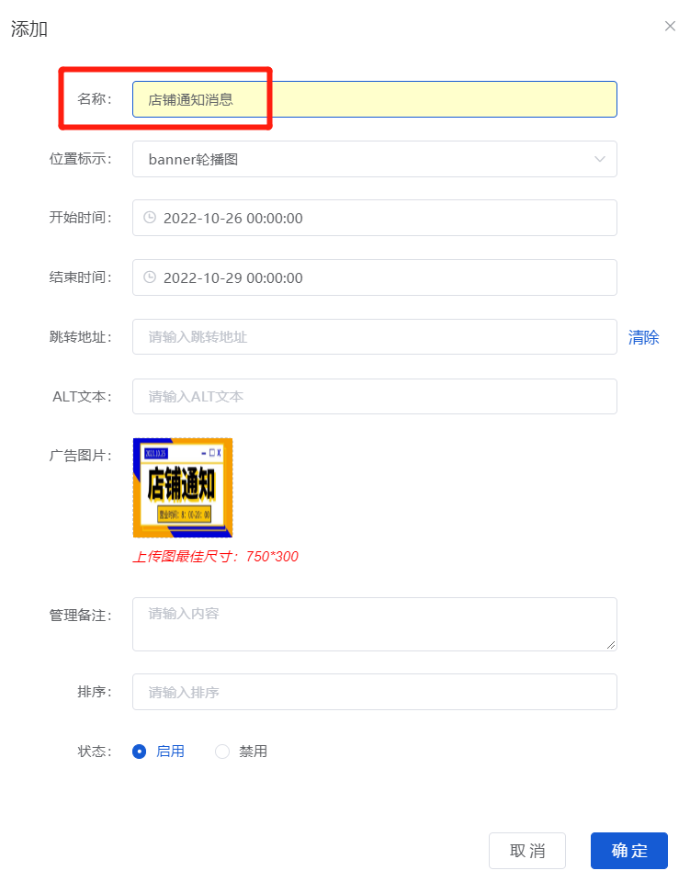The height and width of the screenshot is (882, 690).
Task: Grab the 管理备注 textarea resize handle
Action: click(611, 645)
